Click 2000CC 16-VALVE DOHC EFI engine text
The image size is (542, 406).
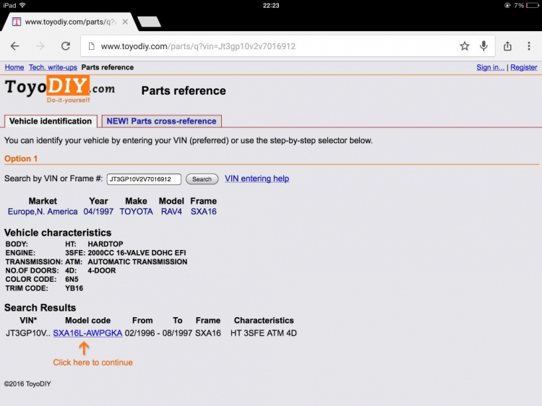point(137,253)
